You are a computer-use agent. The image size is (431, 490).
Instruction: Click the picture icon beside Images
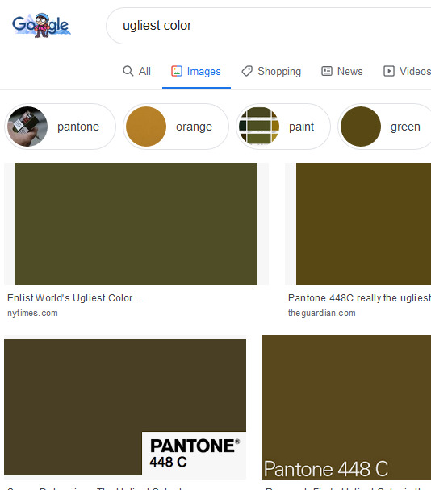(177, 71)
